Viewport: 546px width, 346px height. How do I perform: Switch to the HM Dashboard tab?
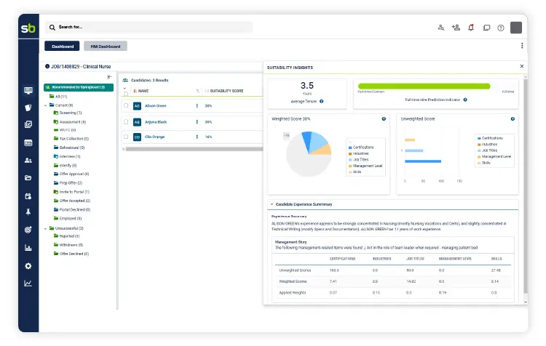click(105, 46)
